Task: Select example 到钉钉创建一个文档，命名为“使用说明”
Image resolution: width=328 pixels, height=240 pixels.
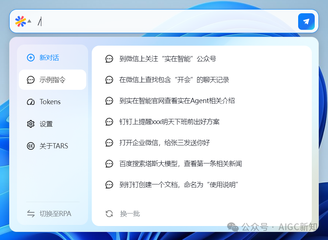Action: click(x=179, y=185)
